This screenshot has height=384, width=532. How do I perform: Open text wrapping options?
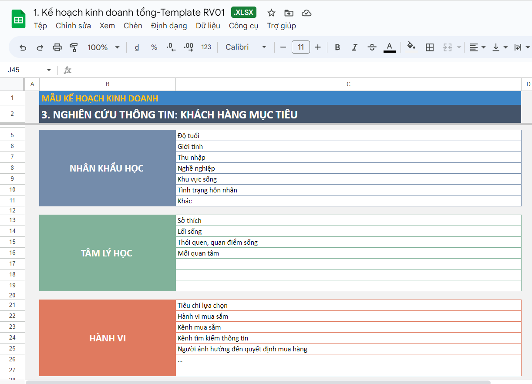pyautogui.click(x=522, y=47)
